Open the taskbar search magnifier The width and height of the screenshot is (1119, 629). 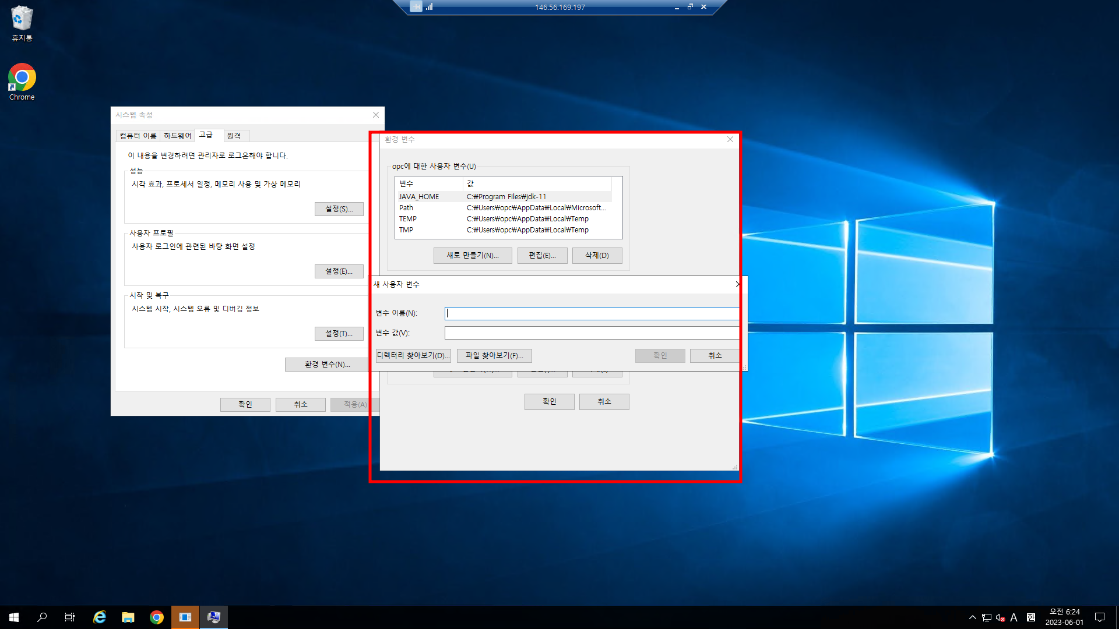pyautogui.click(x=42, y=617)
